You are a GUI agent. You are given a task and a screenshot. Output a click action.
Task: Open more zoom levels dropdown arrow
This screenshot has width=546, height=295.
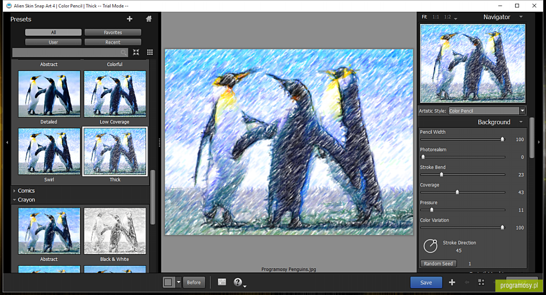[455, 18]
